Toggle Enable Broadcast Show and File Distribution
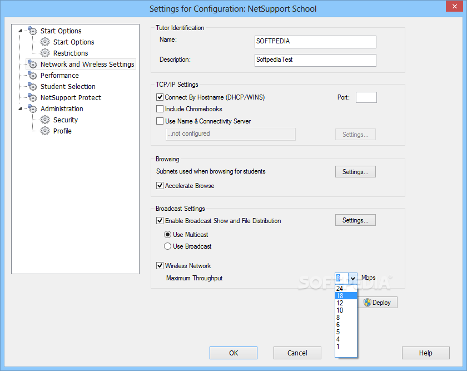The width and height of the screenshot is (467, 371). 160,220
